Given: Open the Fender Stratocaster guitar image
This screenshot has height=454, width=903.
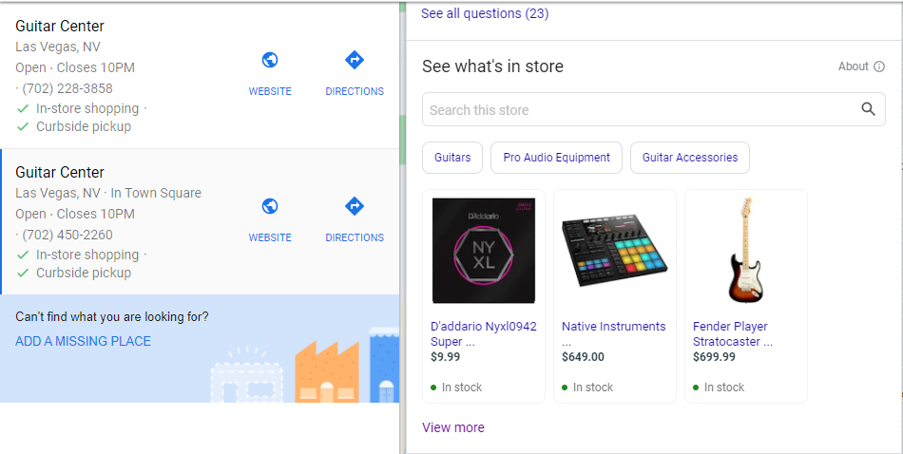Looking at the screenshot, I should click(x=746, y=251).
